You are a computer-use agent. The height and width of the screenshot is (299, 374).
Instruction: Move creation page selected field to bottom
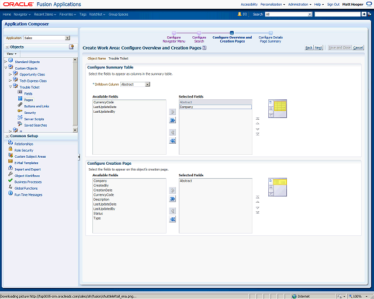tap(258, 213)
